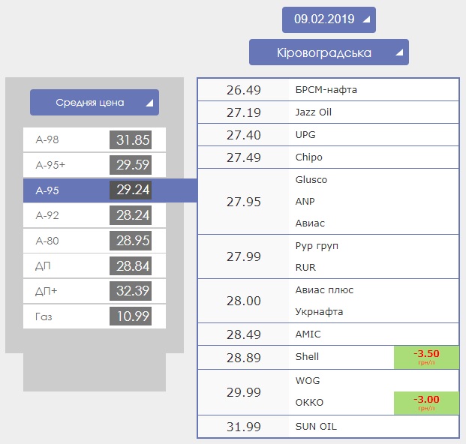Click the 27.49 price cell
Viewport: 466px width, 444px height.
pos(243,157)
